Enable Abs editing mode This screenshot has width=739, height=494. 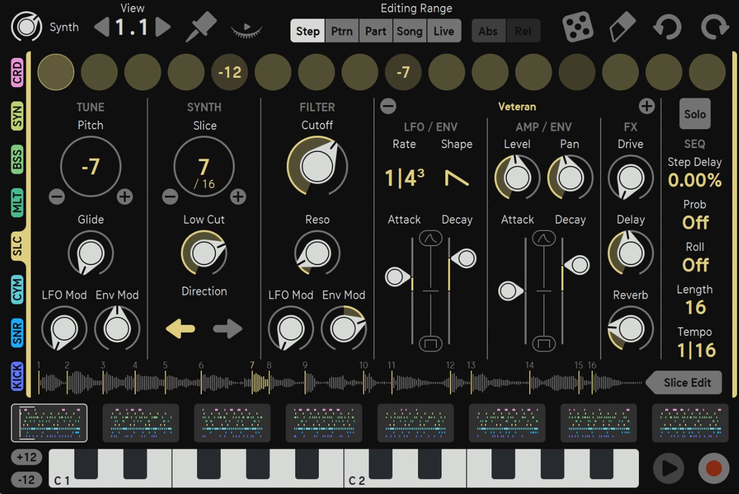click(488, 32)
